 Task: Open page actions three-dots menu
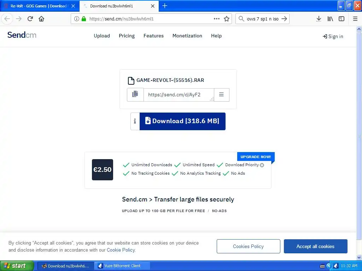(x=217, y=19)
